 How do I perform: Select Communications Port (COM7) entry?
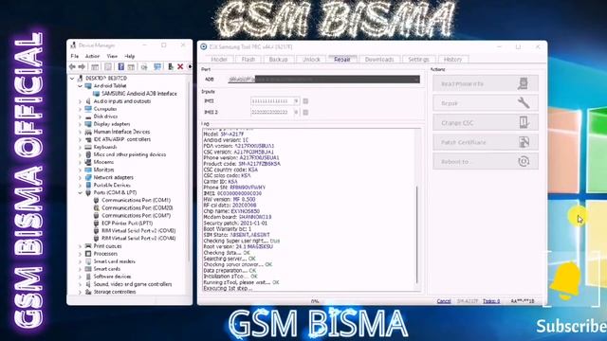(136, 216)
